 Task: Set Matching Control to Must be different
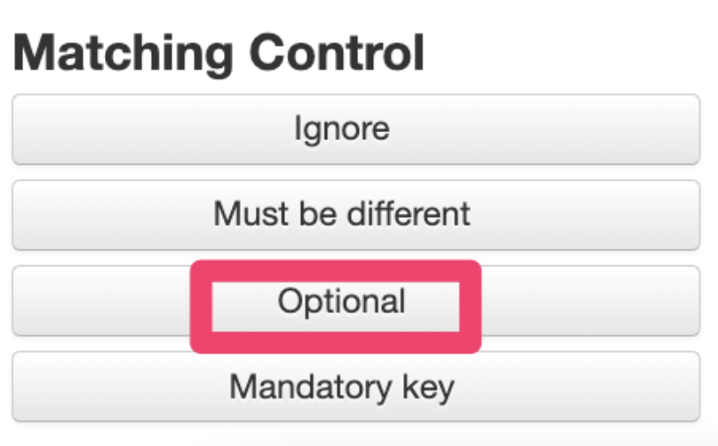pos(355,214)
